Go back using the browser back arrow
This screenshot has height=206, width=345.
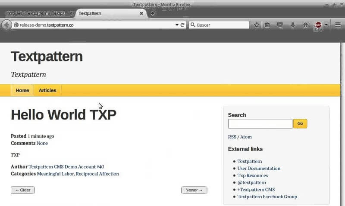point(6,25)
